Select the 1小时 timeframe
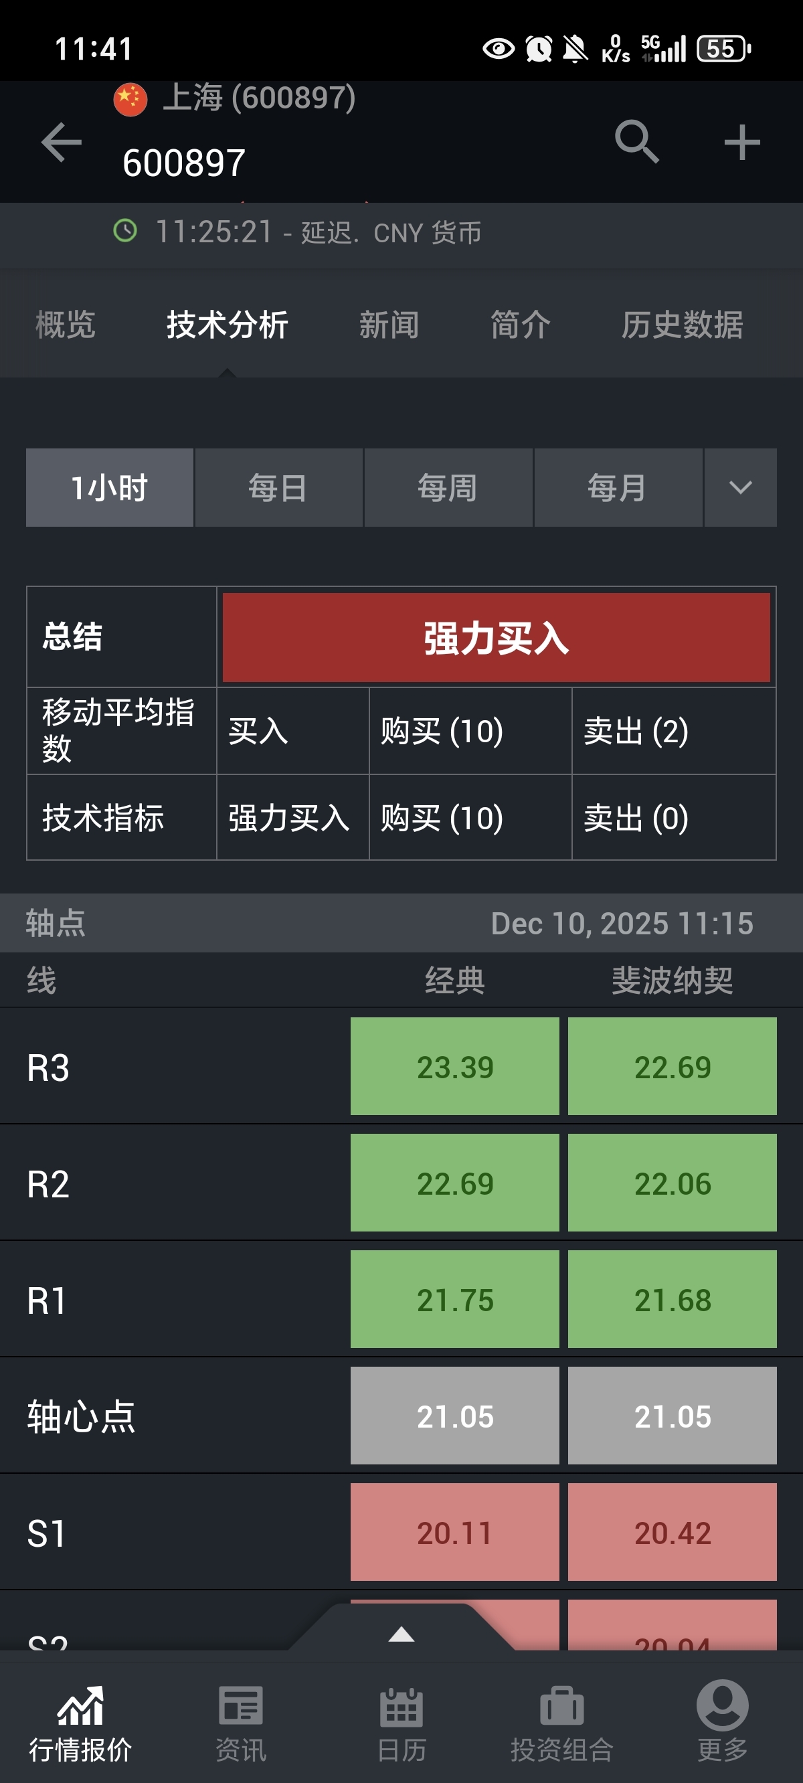The width and height of the screenshot is (803, 1783). pyautogui.click(x=109, y=488)
